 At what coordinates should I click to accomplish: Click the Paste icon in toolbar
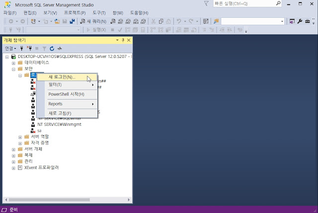click(168, 21)
